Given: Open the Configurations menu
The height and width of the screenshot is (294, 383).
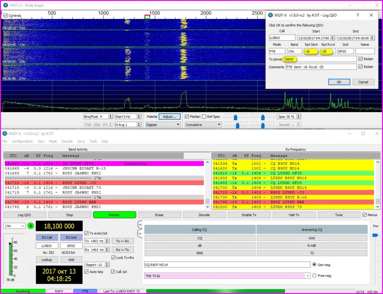Looking at the screenshot, I should point(22,141).
